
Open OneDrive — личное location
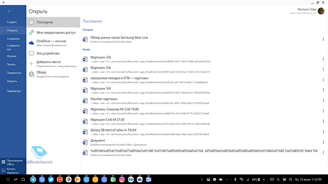coord(53,43)
